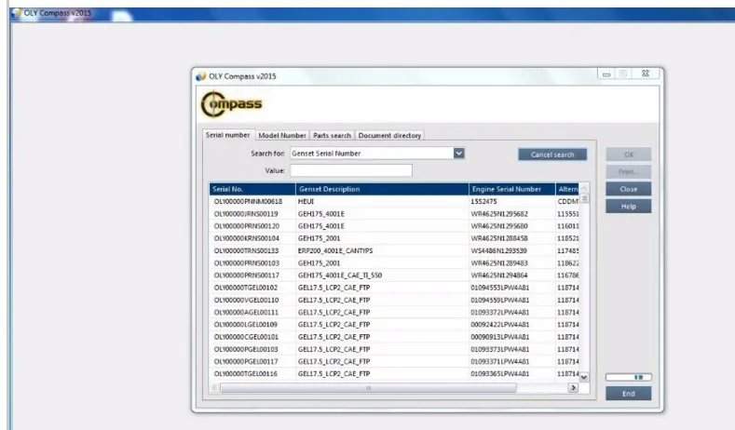Click the GEH175_4001E_CAE_TI_550 description cell

coord(382,275)
